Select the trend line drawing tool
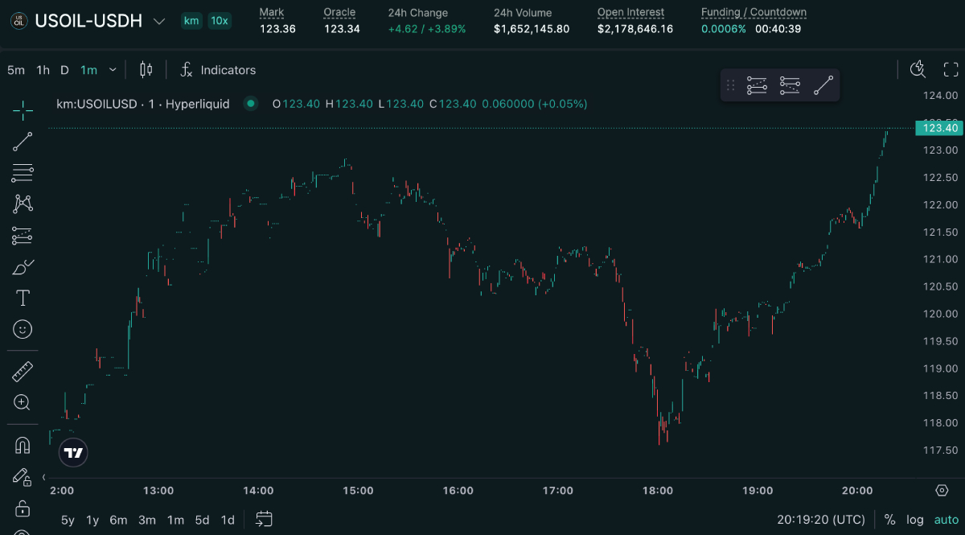 point(23,142)
